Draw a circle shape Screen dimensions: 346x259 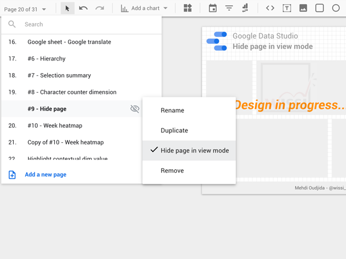coord(336,8)
